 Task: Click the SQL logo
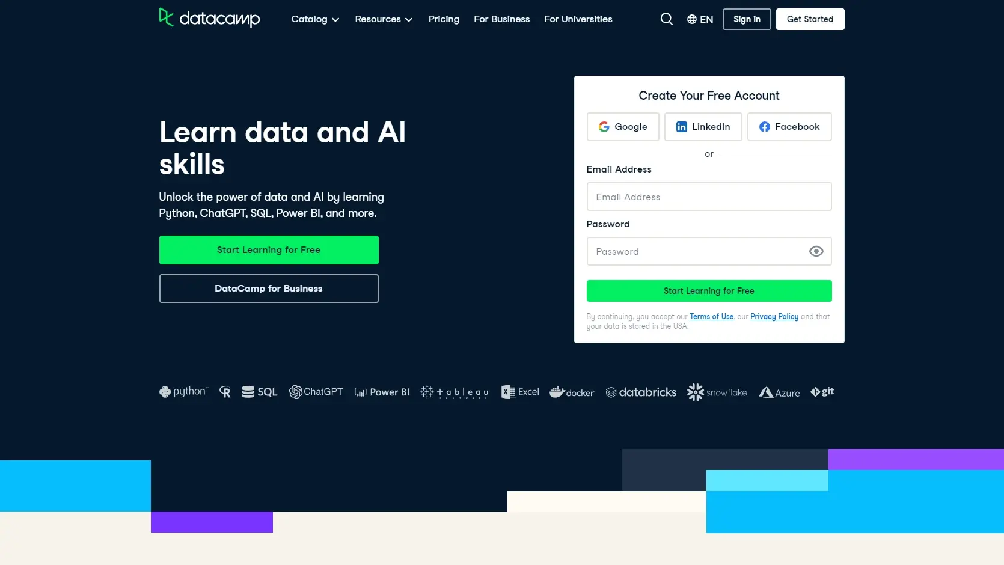tap(260, 392)
